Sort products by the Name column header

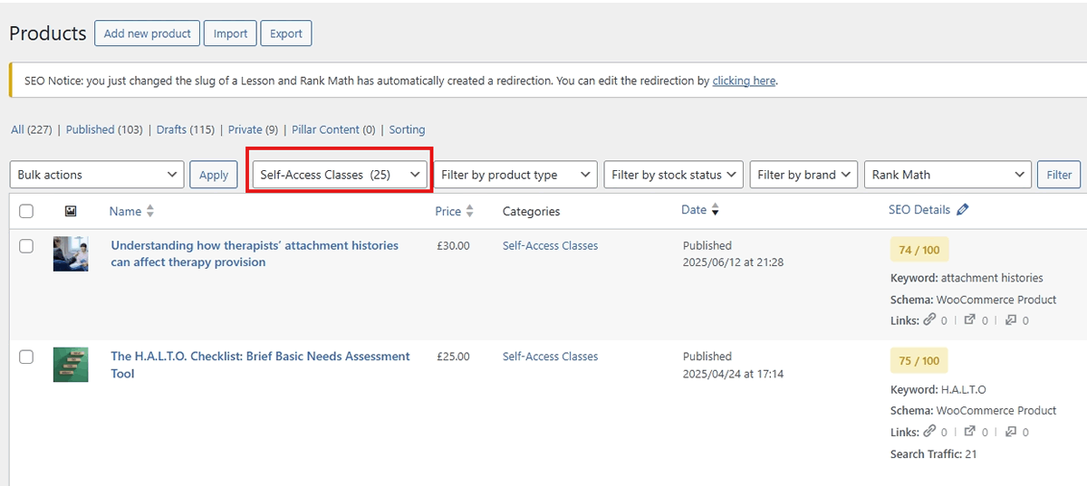pos(125,211)
